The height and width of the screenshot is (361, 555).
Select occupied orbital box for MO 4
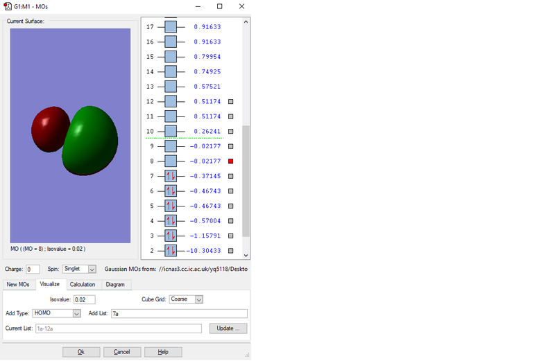(x=171, y=220)
